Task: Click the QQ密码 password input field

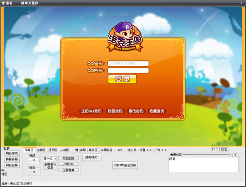Action: [x=128, y=70]
